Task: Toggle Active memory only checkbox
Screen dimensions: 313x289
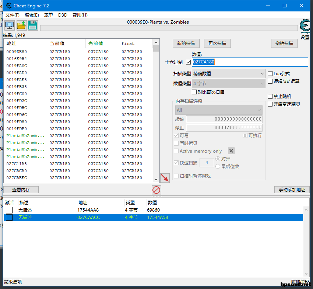Action: point(176,151)
